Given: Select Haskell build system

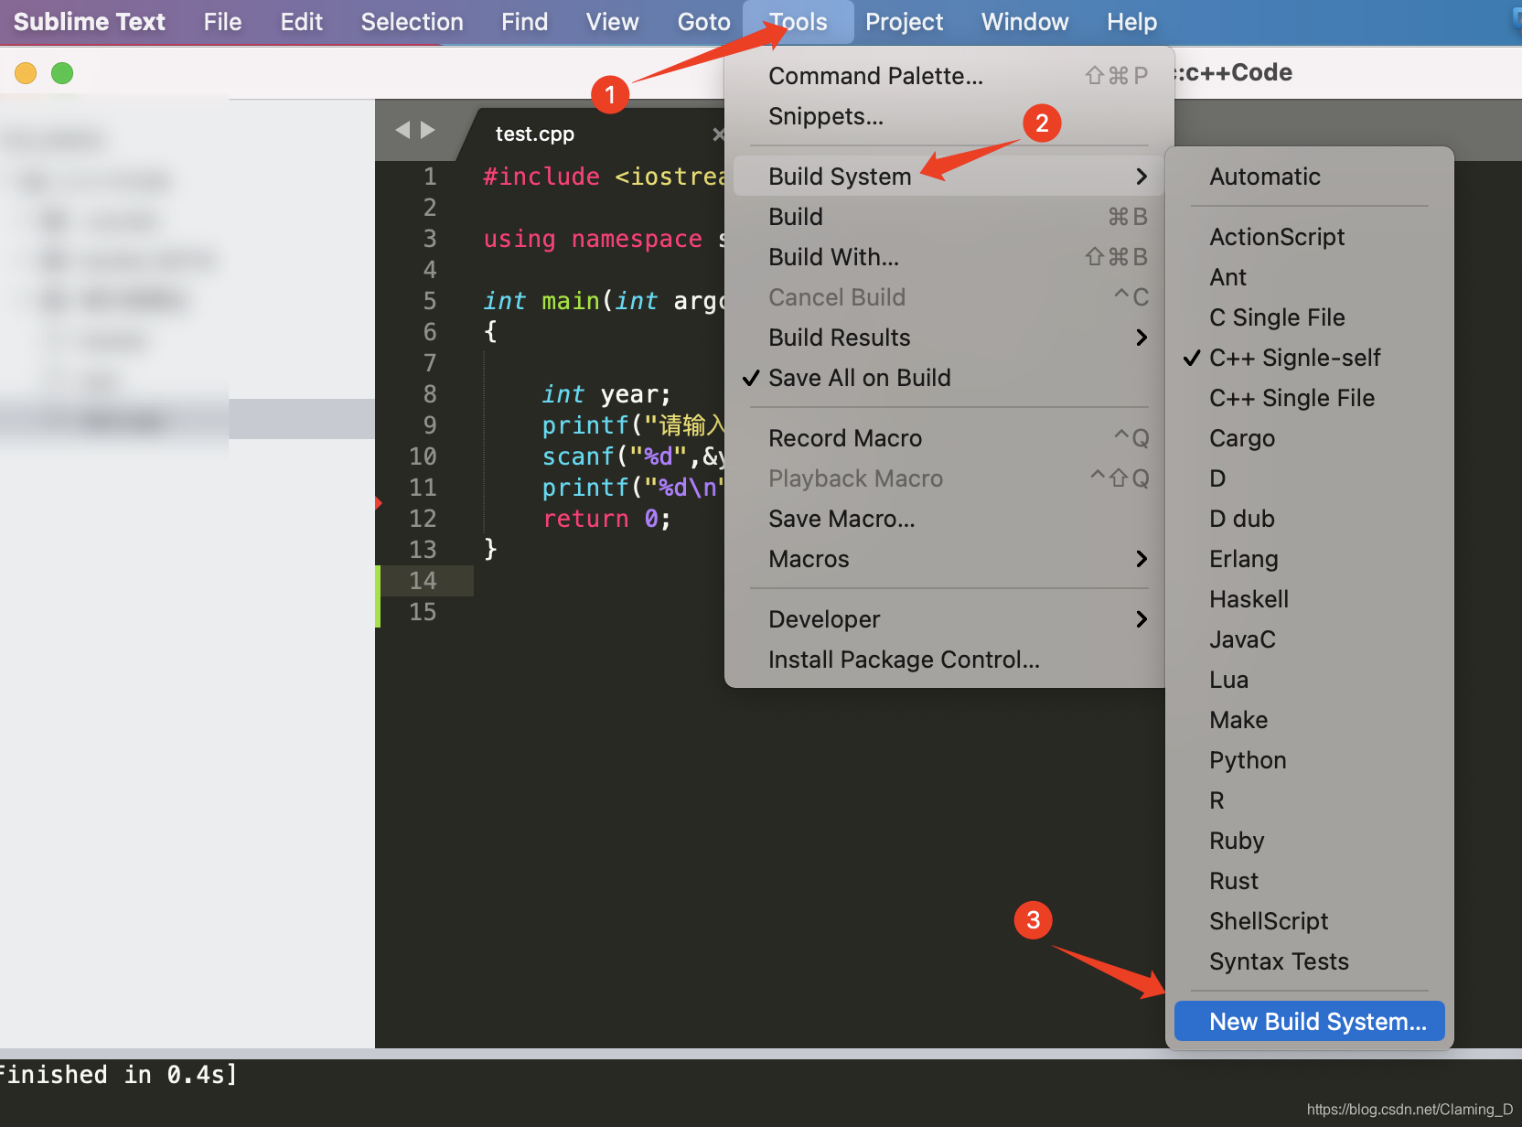Looking at the screenshot, I should pos(1309,599).
